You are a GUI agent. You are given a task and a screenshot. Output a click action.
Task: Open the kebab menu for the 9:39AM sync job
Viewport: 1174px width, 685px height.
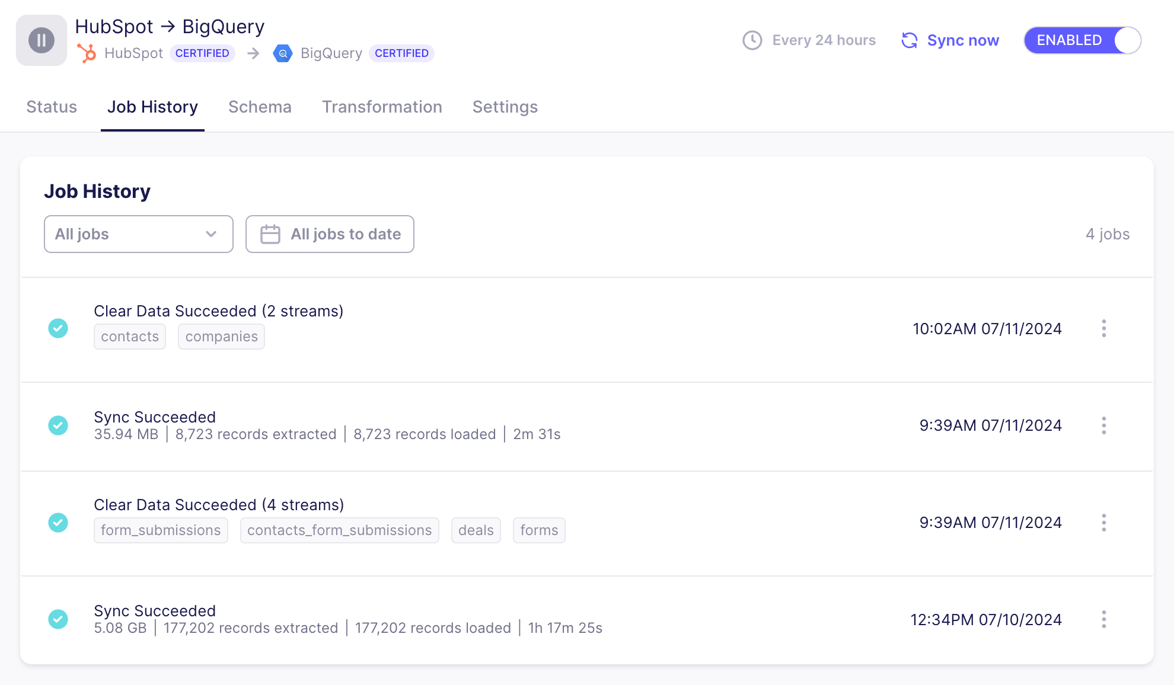click(1104, 425)
